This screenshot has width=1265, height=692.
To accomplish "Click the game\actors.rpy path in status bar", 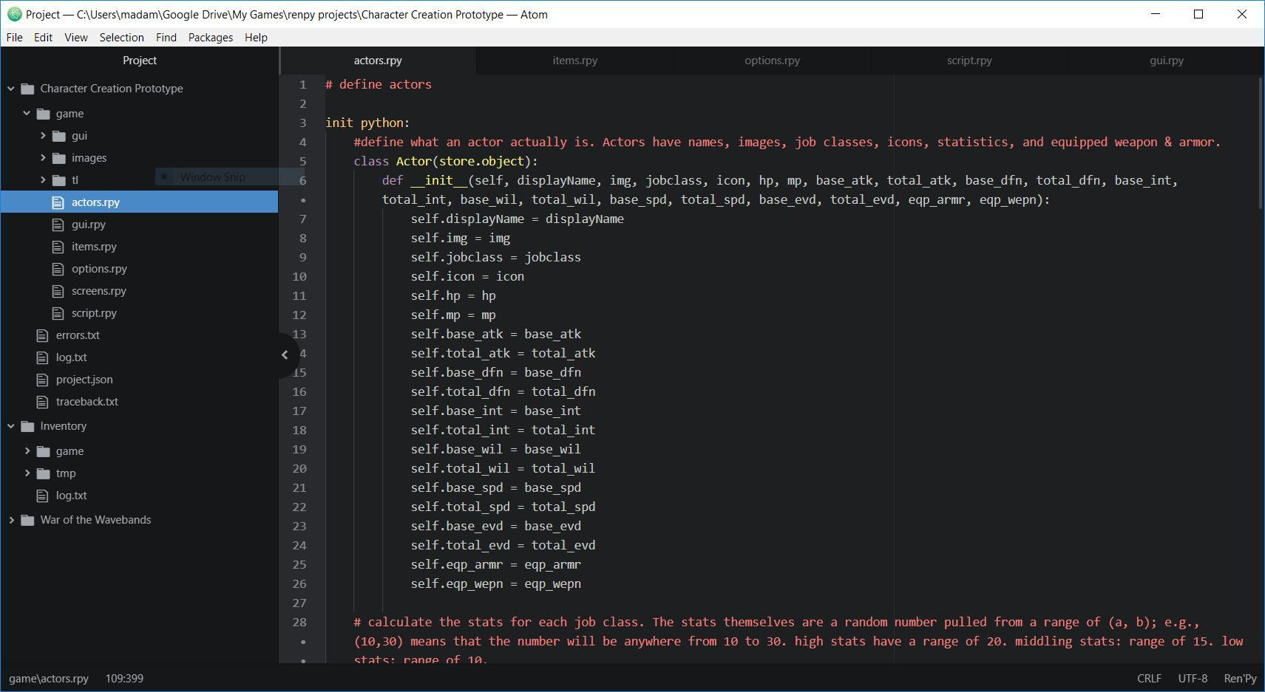I will [49, 679].
